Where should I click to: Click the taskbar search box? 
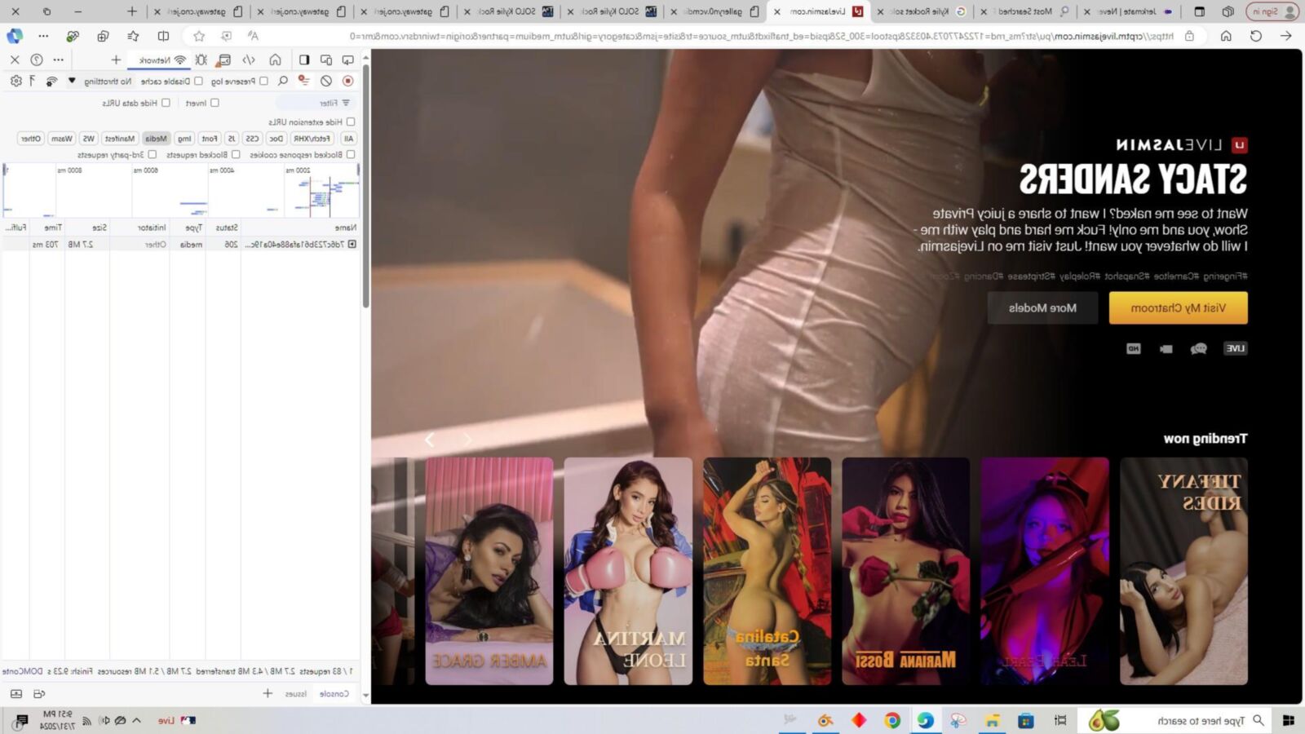click(1176, 720)
